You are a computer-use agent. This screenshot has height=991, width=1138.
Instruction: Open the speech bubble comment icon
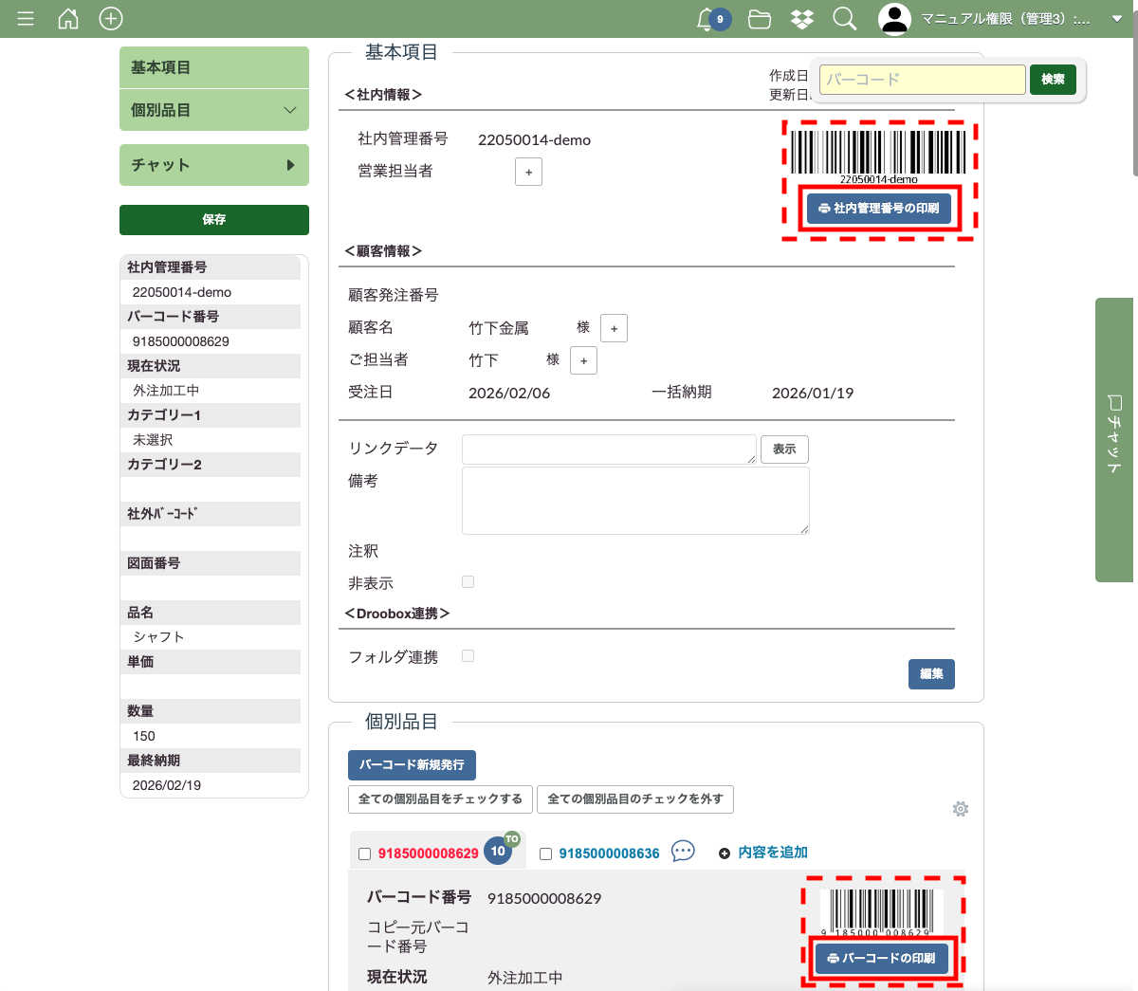point(683,852)
